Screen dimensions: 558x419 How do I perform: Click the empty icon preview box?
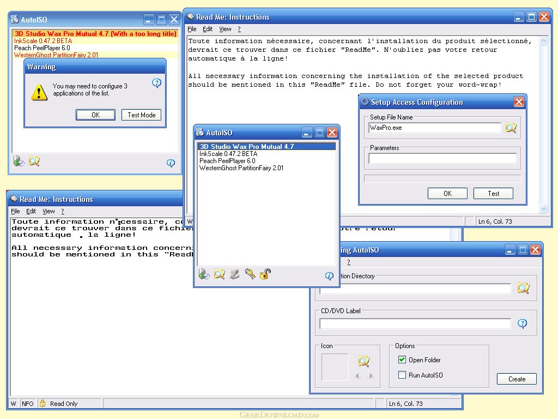tap(335, 367)
